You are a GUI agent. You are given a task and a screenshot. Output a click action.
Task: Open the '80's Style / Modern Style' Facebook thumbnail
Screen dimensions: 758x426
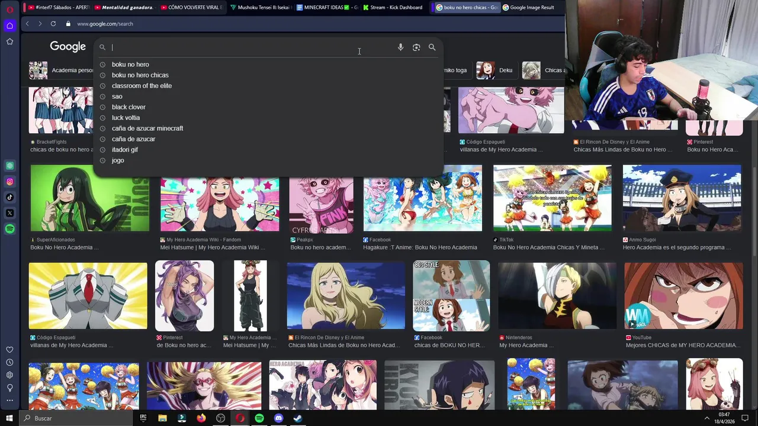[x=451, y=296]
